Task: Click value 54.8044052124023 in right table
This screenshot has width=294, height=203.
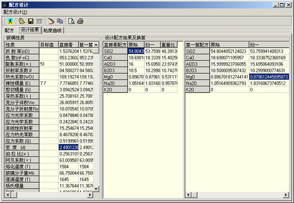Action: [x=229, y=51]
